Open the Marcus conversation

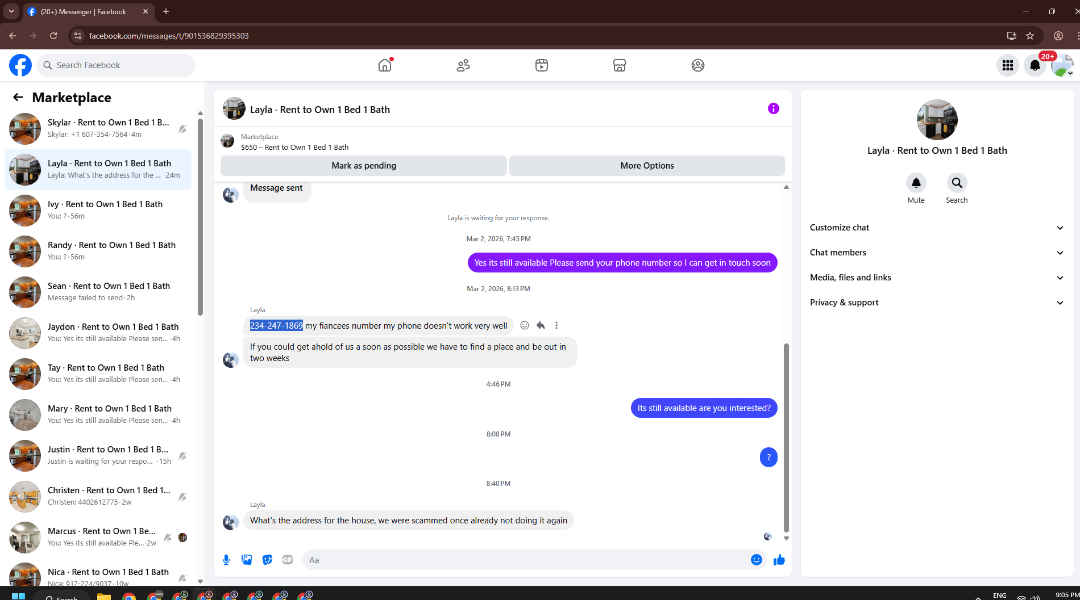click(98, 538)
